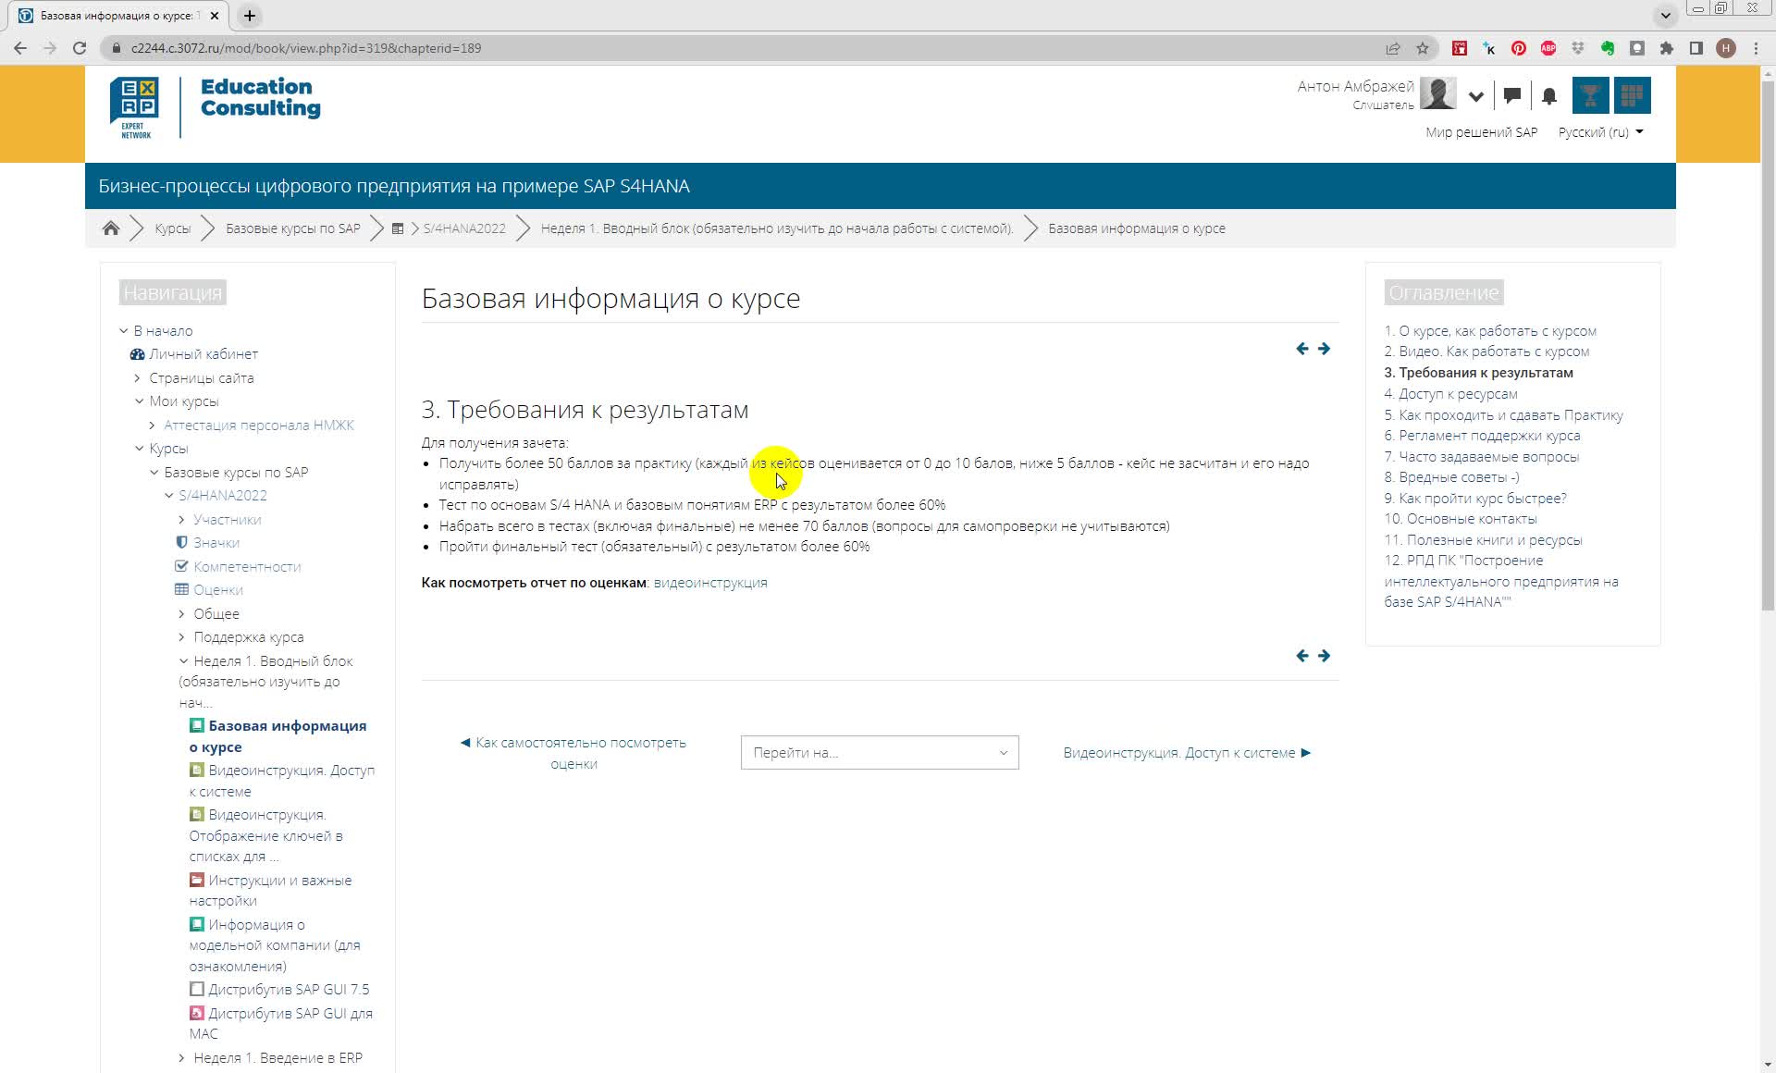1776x1073 pixels.
Task: Open the Adblock Plus extension icon
Action: (x=1548, y=48)
